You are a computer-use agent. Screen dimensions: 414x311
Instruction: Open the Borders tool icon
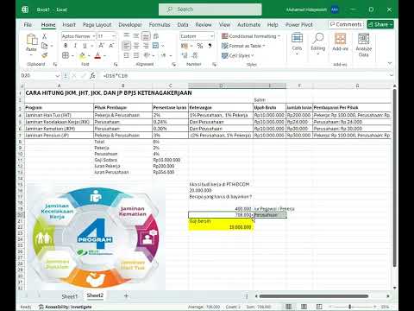click(x=66, y=55)
